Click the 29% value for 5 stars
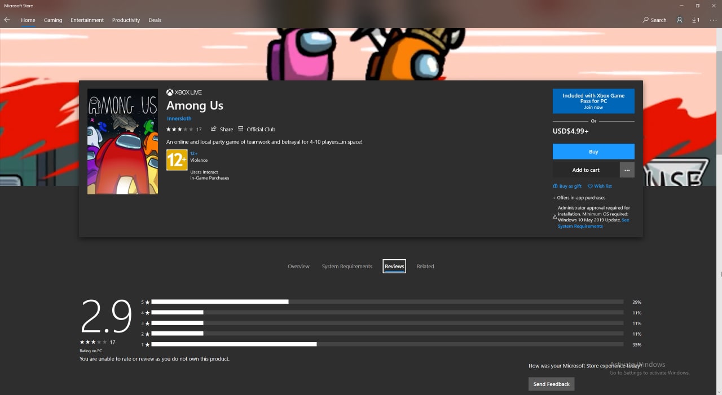 (x=637, y=303)
